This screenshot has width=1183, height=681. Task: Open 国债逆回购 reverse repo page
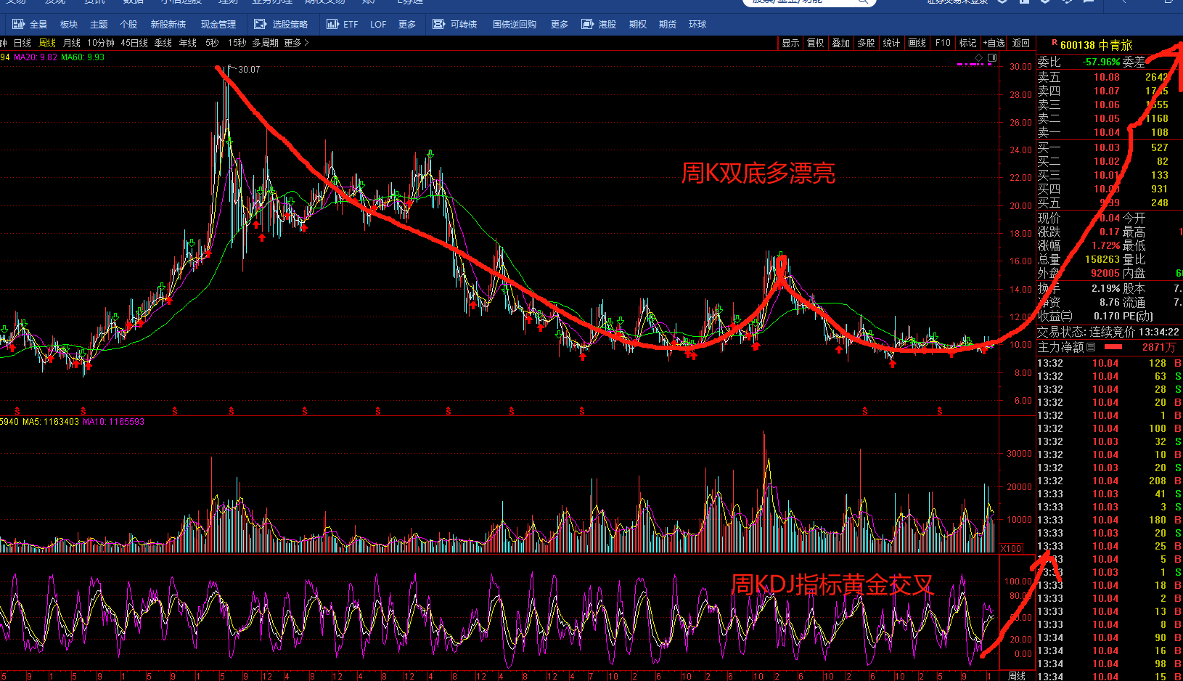coord(515,24)
